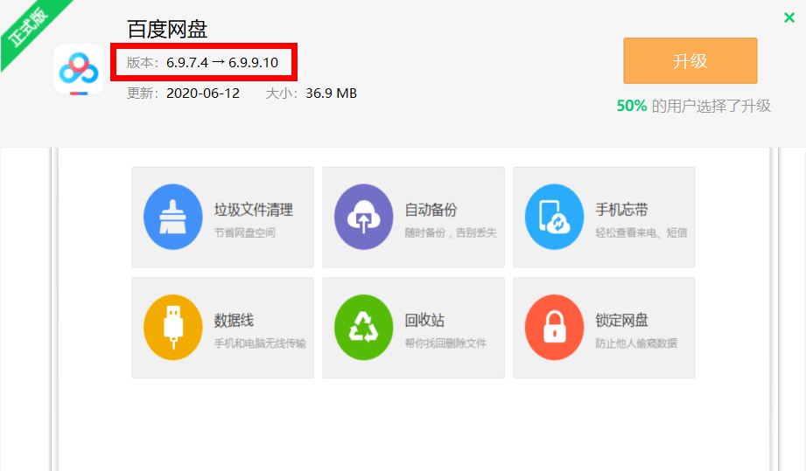
Task: Click the 随时备份，告别丢失 description
Action: coord(451,233)
